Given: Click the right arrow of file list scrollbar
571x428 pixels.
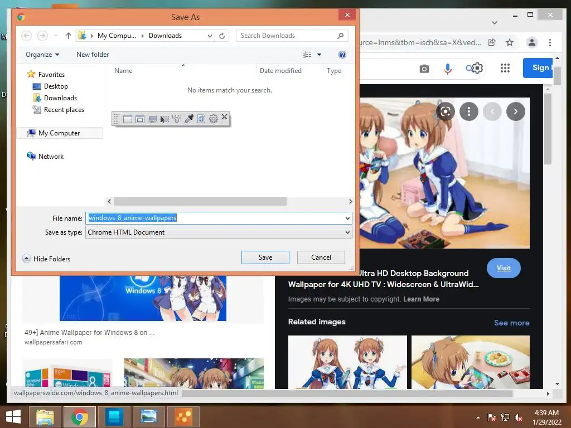Looking at the screenshot, I should click(350, 201).
